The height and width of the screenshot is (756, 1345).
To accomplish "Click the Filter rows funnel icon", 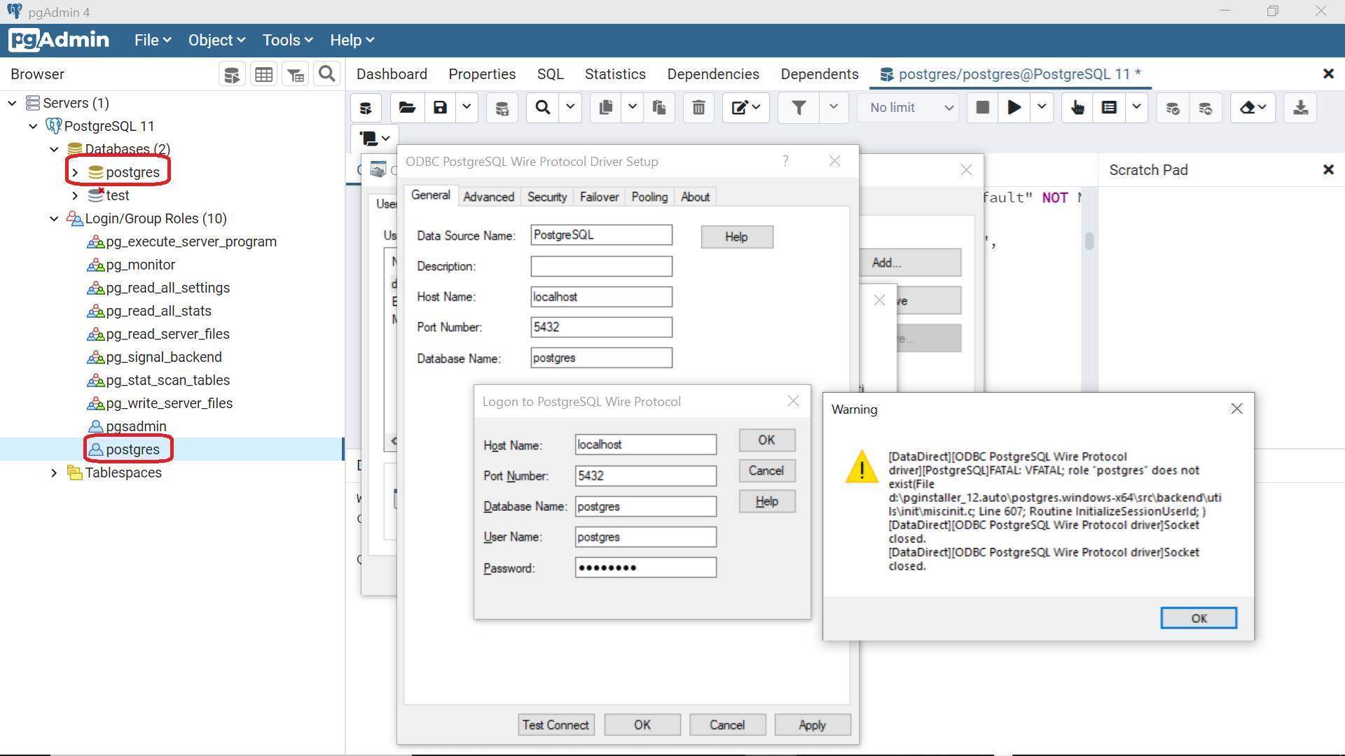I will click(799, 108).
